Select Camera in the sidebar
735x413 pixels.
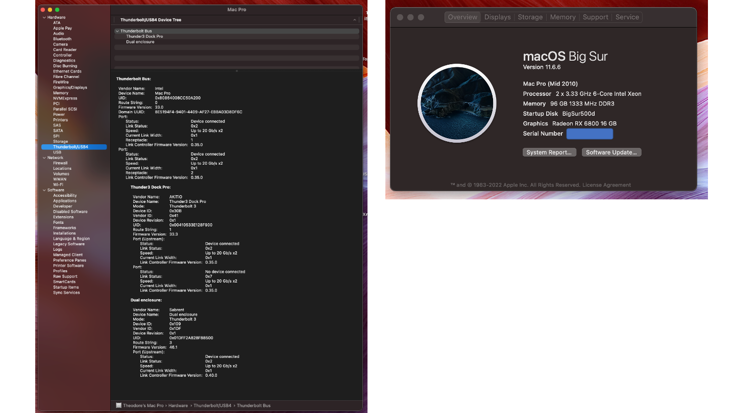60,44
